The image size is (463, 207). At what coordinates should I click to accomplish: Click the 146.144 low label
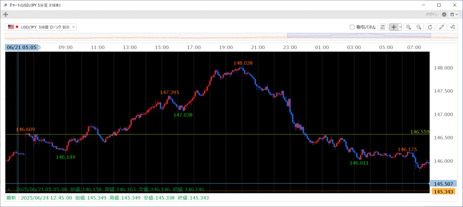pos(66,157)
